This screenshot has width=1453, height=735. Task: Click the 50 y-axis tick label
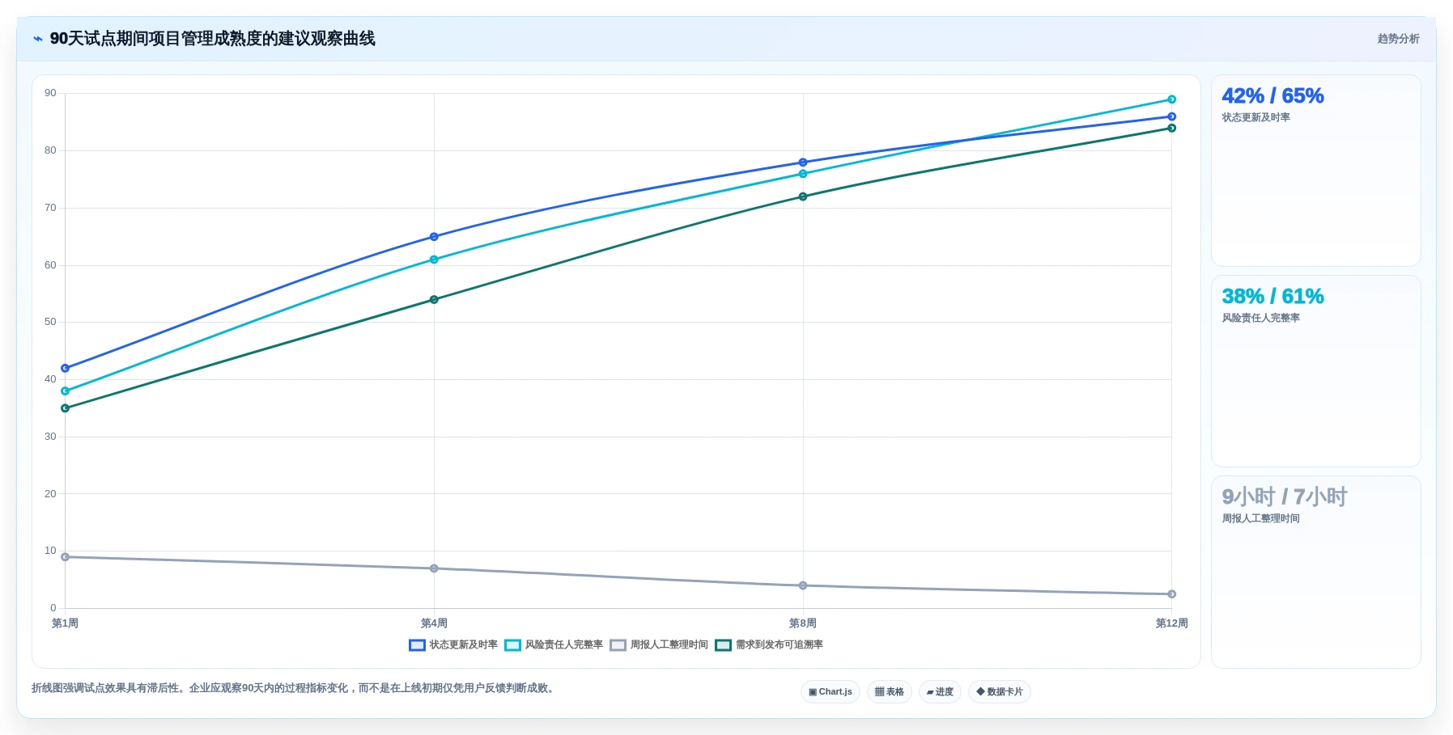[x=50, y=322]
